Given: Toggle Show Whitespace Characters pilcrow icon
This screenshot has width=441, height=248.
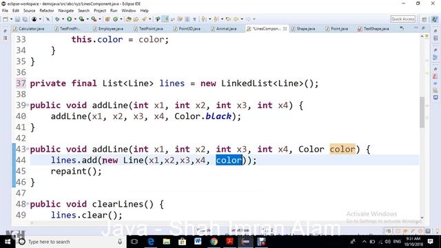Looking at the screenshot, I should pyautogui.click(x=194, y=19).
